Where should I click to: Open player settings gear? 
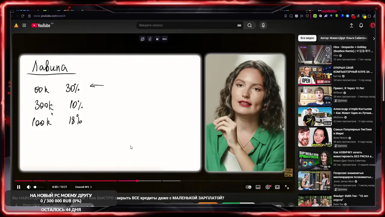click(268, 187)
